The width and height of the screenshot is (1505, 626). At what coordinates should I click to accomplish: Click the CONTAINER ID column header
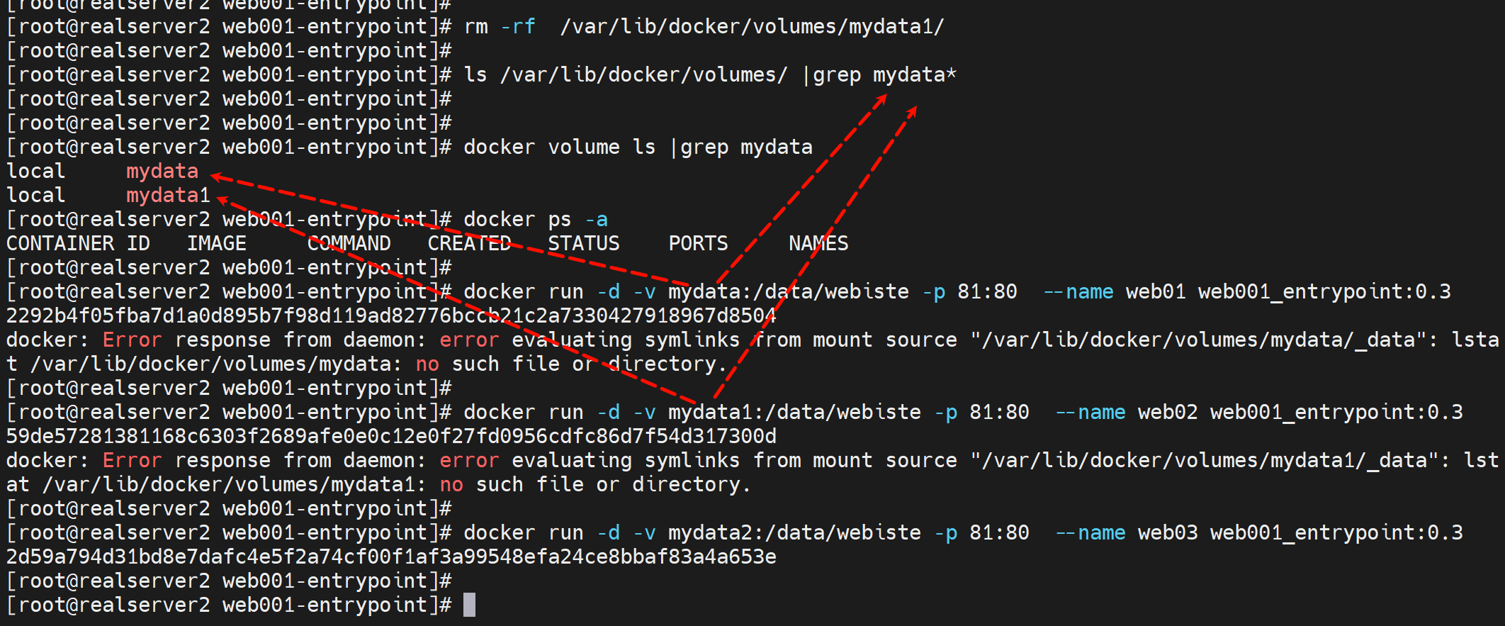click(x=78, y=244)
